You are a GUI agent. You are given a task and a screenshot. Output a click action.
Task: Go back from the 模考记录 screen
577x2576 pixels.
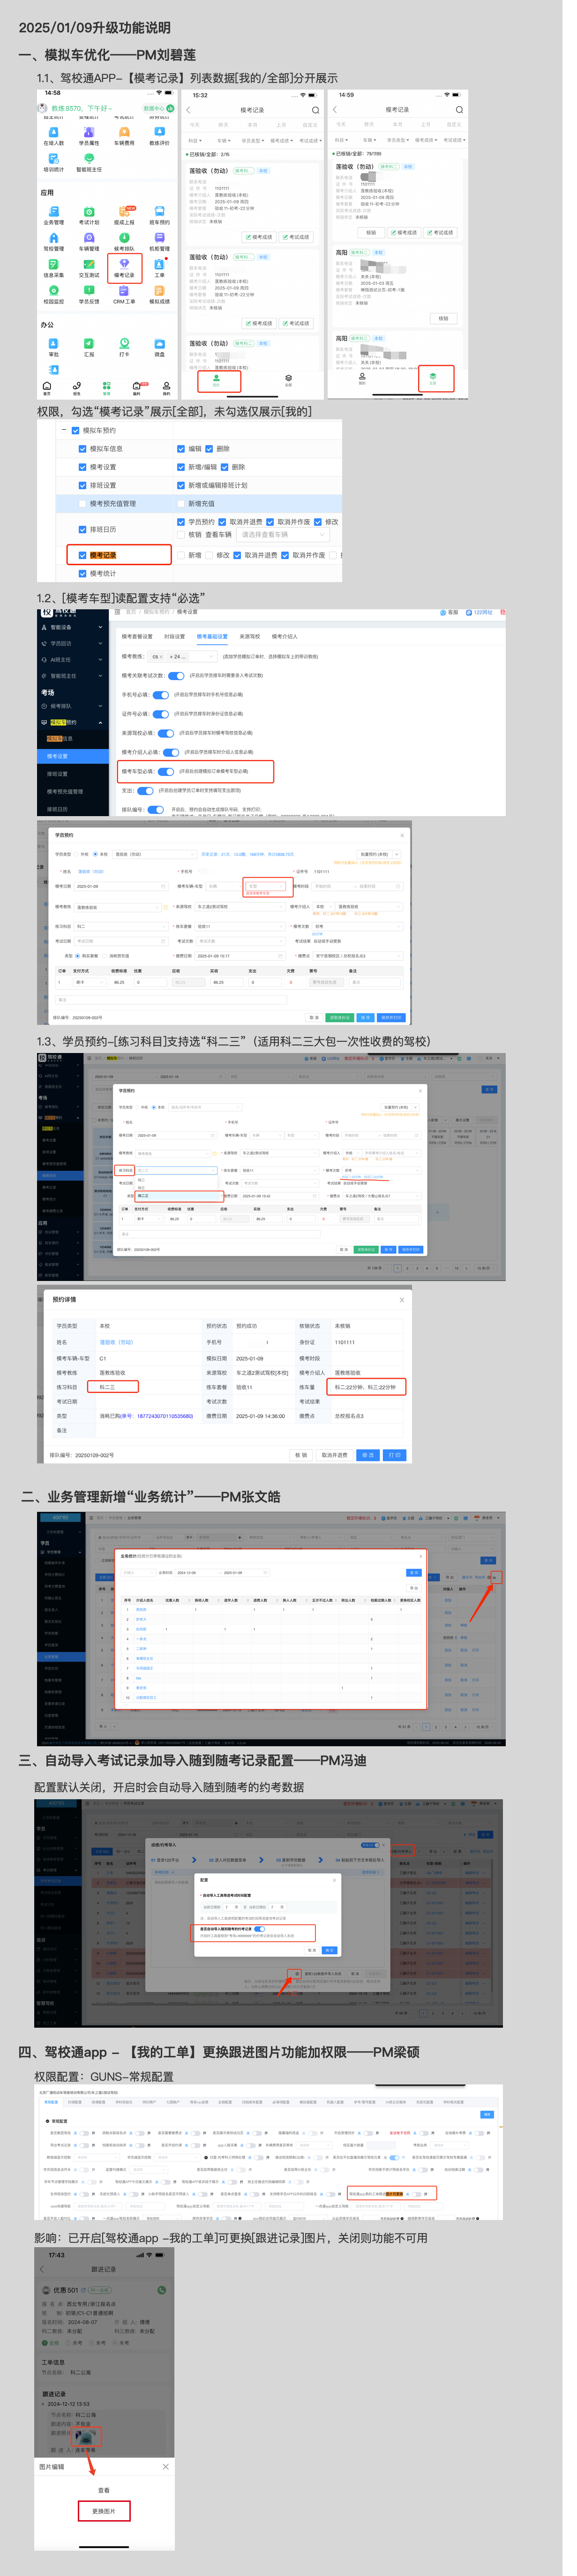click(189, 110)
